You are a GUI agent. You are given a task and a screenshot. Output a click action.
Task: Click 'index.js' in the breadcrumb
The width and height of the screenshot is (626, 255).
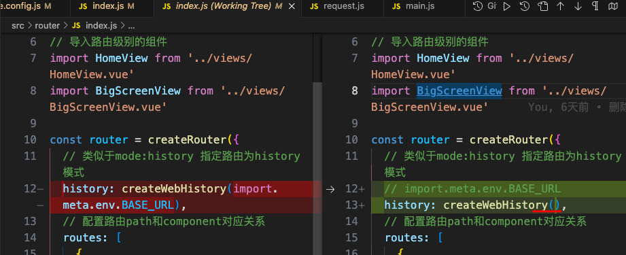coord(101,26)
